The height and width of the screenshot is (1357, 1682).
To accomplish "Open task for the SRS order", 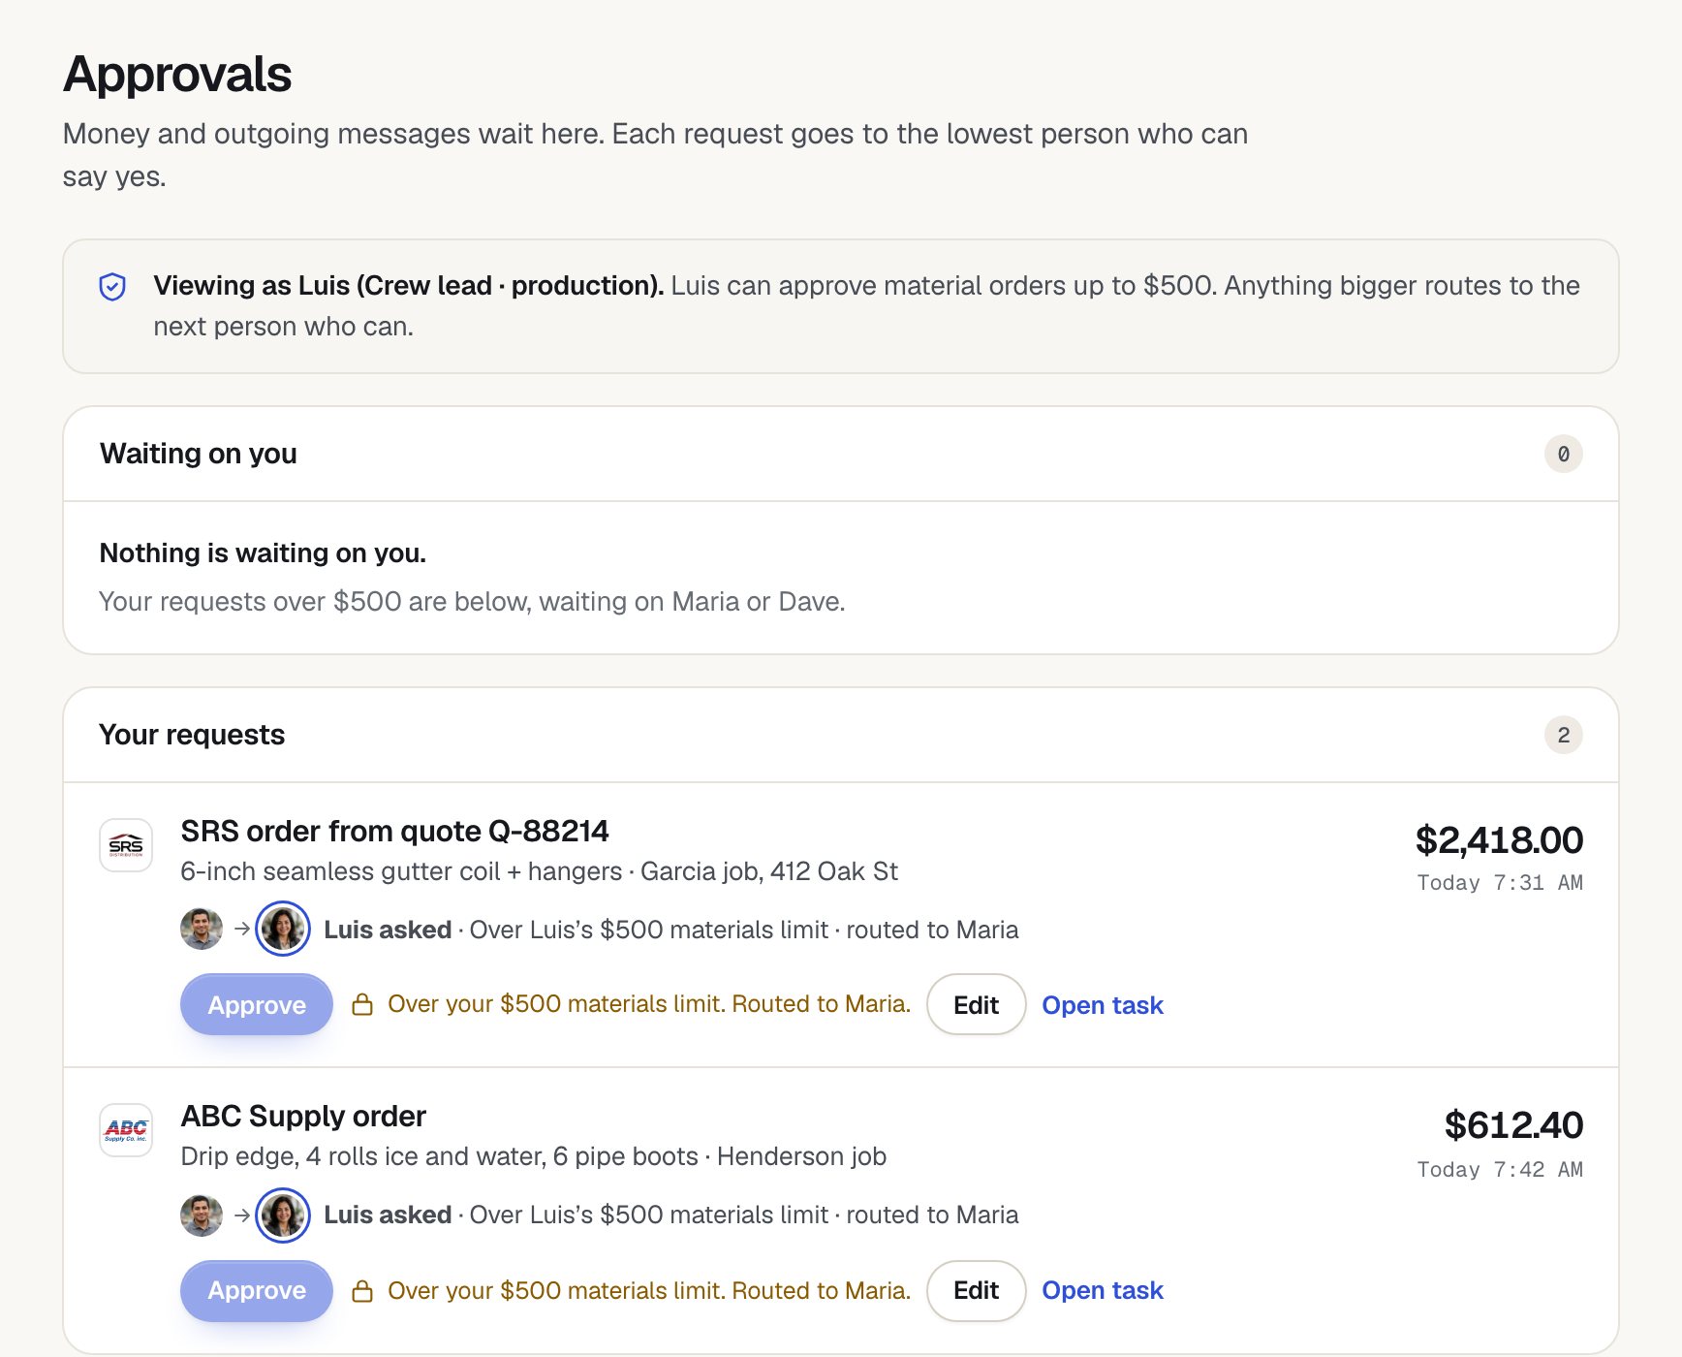I will [1103, 1005].
